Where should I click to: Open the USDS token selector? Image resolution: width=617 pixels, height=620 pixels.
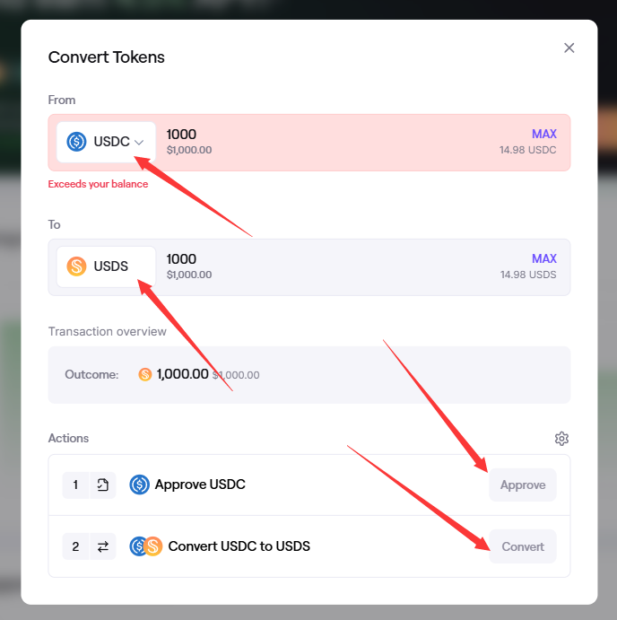click(106, 266)
